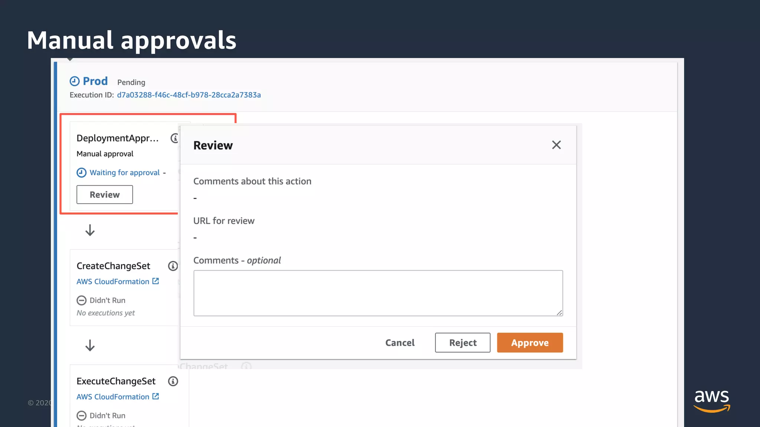
Task: Click ExecuteChangeSet Didn't Run status icon
Action: pos(81,416)
